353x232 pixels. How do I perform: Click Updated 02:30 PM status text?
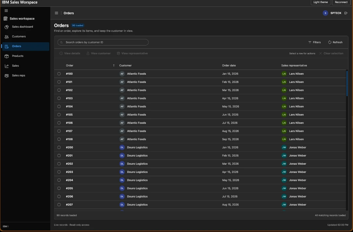pos(338,225)
